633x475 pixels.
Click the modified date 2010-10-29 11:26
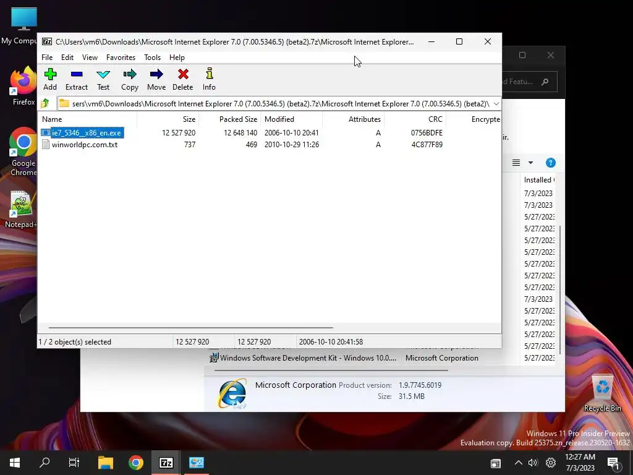(292, 144)
